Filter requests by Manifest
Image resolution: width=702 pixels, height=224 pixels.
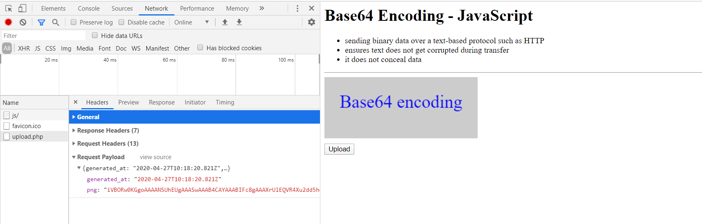click(157, 48)
